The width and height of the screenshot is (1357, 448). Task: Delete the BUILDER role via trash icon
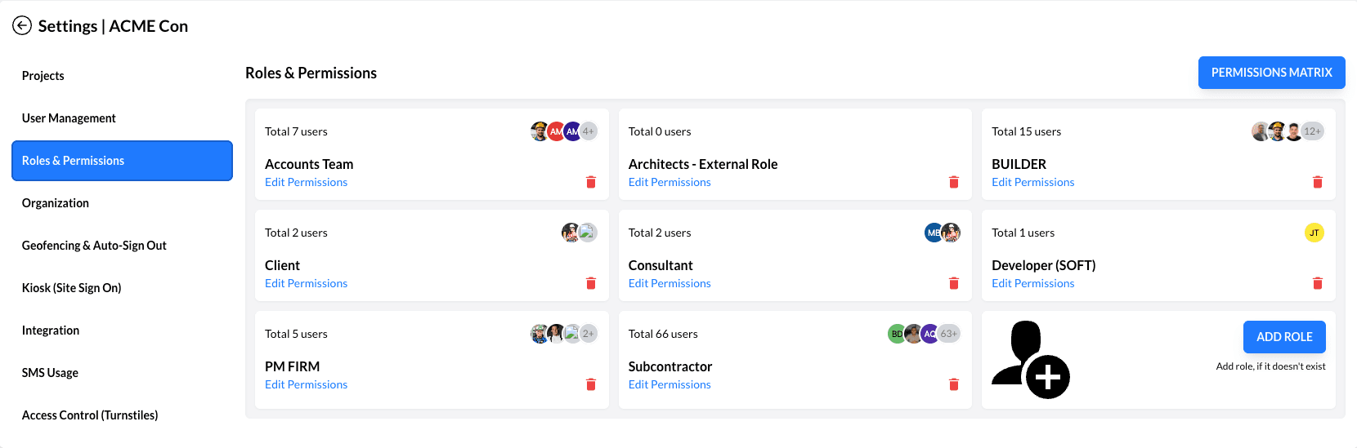(1318, 182)
